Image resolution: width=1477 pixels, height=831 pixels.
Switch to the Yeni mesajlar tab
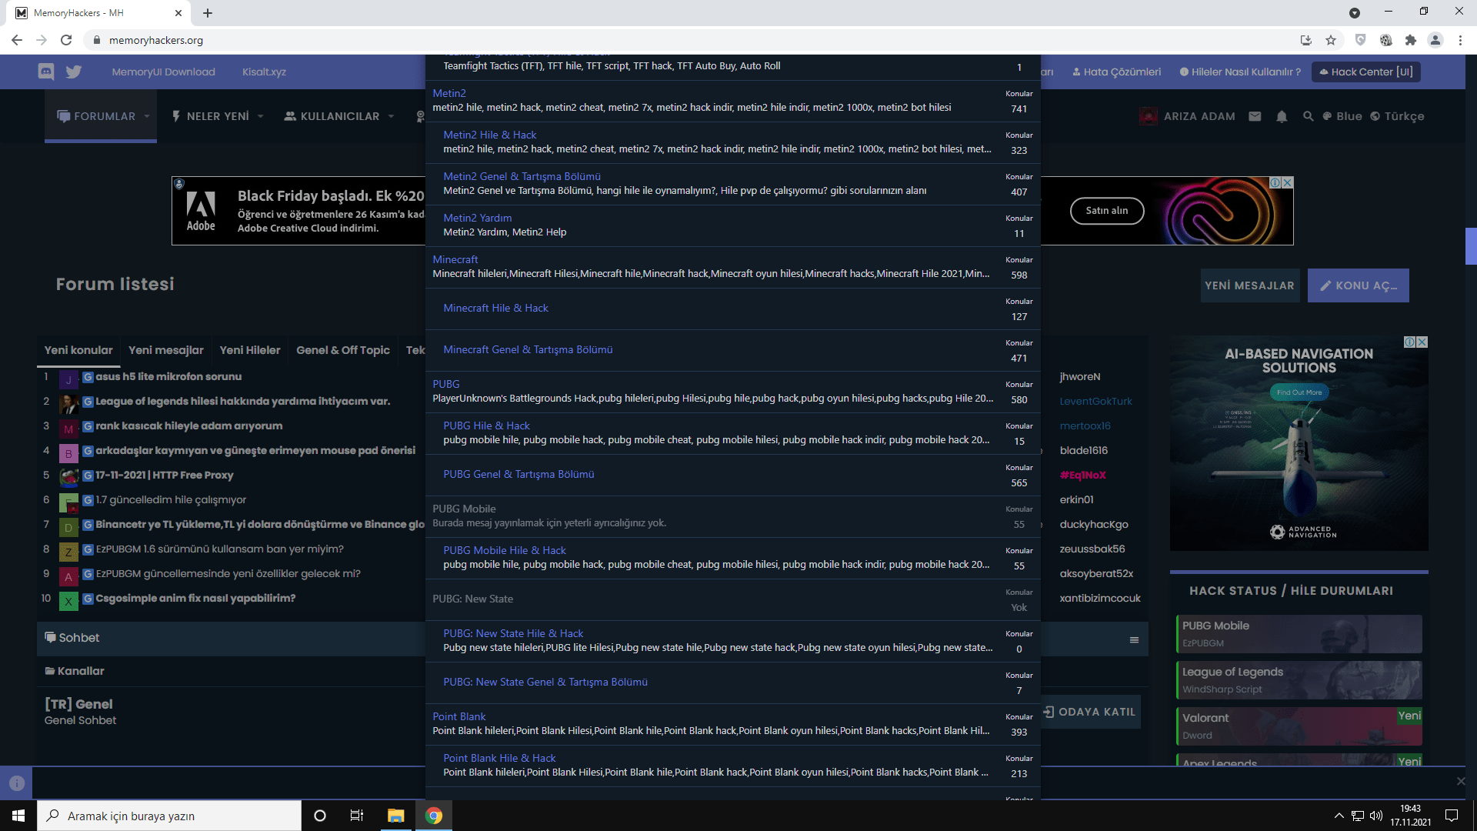click(166, 350)
